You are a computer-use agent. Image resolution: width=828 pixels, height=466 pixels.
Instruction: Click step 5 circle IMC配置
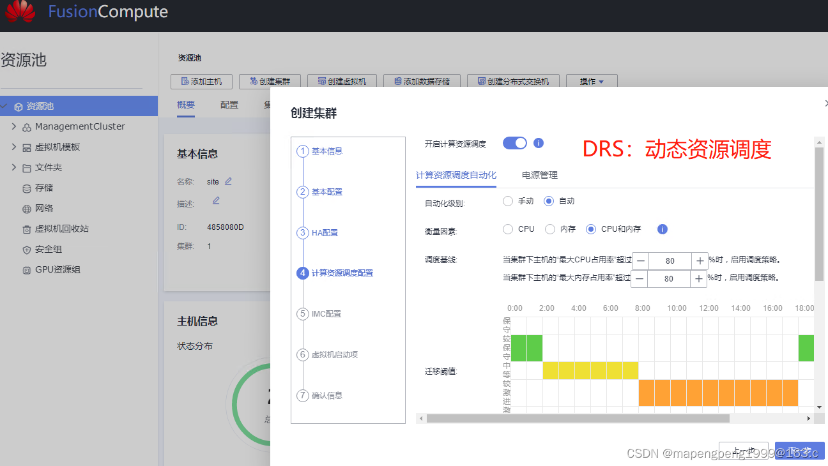pyautogui.click(x=303, y=314)
